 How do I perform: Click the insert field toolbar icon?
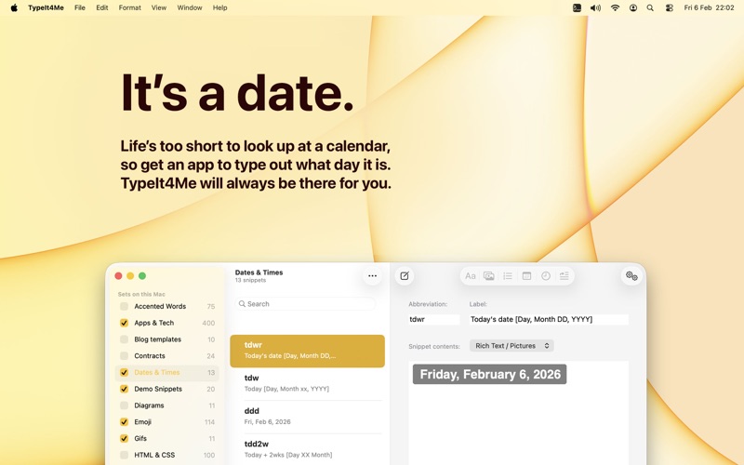(565, 276)
